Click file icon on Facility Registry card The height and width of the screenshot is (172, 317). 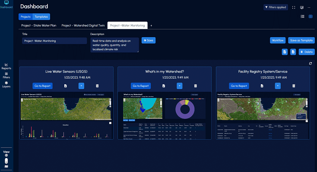click(262, 86)
